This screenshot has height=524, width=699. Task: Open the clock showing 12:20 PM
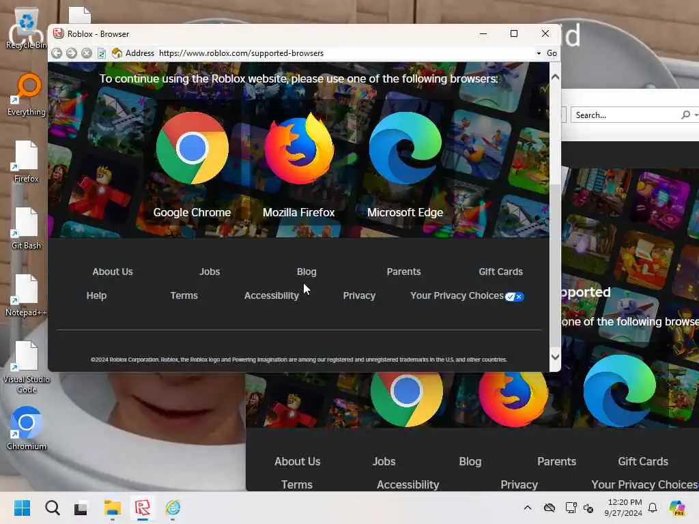click(x=623, y=508)
